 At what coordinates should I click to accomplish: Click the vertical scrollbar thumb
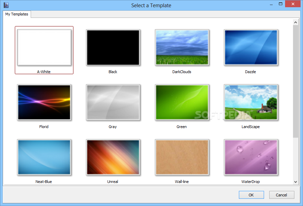(295, 81)
